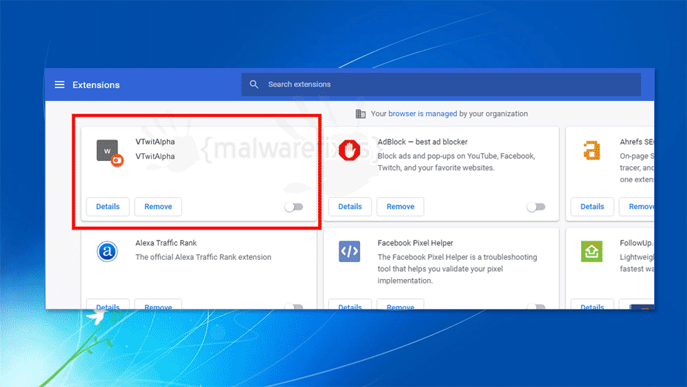Open Details for FollowUp extension
This screenshot has width=687, height=387.
click(592, 305)
